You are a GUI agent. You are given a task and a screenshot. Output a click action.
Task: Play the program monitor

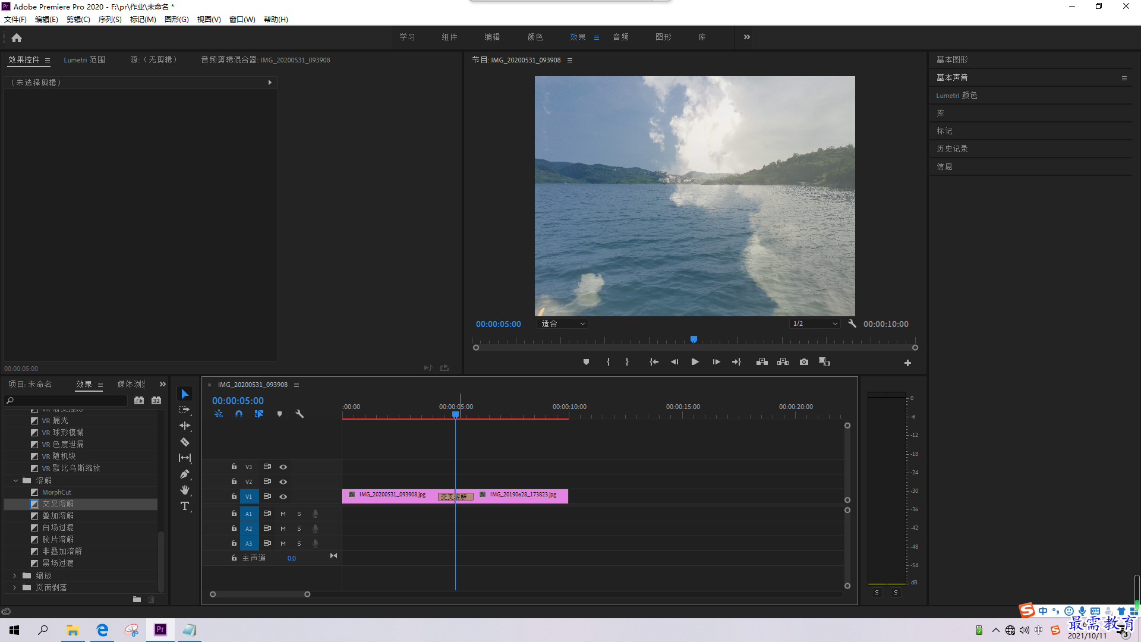tap(695, 362)
